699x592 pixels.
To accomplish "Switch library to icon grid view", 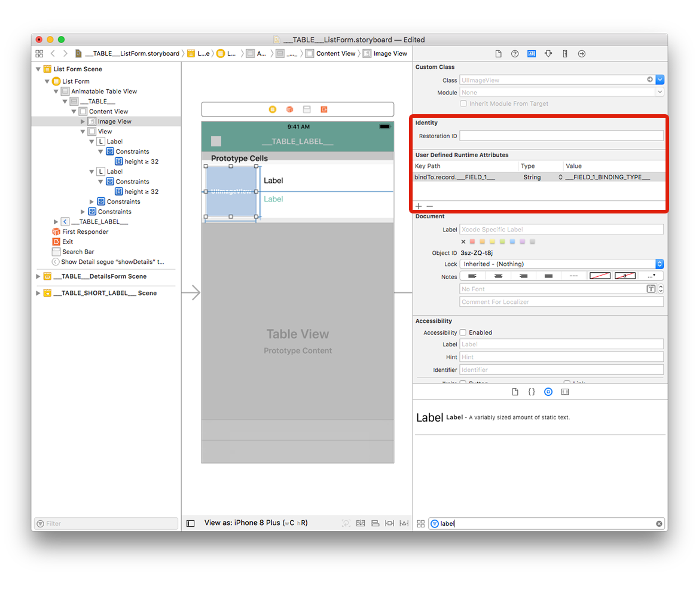I will 420,524.
